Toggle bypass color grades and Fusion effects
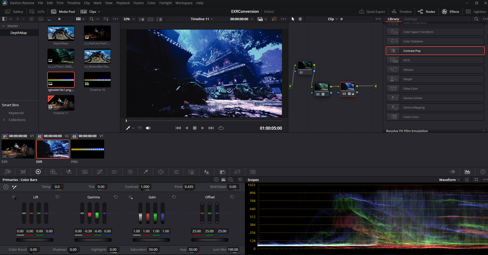This screenshot has width=488, height=255. point(274,19)
